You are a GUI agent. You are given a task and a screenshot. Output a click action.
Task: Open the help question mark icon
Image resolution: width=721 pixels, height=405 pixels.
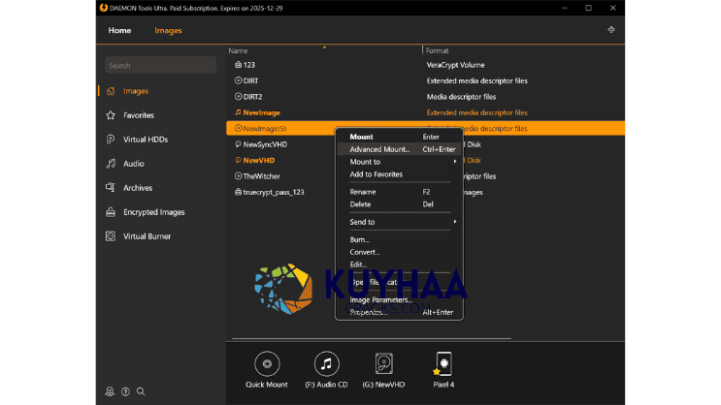pyautogui.click(x=125, y=391)
